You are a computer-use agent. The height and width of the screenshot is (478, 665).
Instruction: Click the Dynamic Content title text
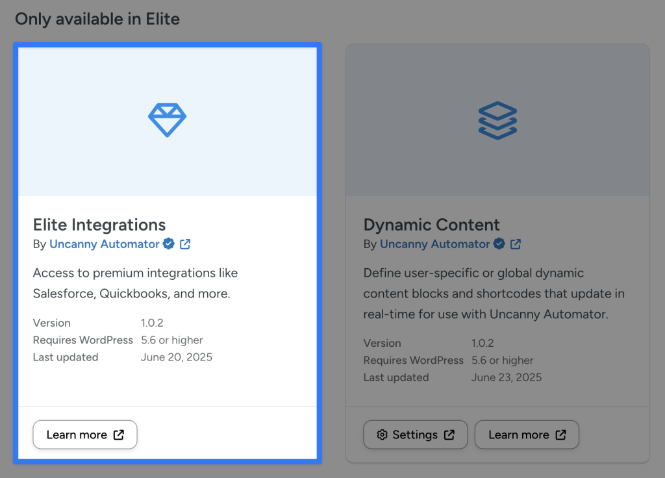coord(431,225)
